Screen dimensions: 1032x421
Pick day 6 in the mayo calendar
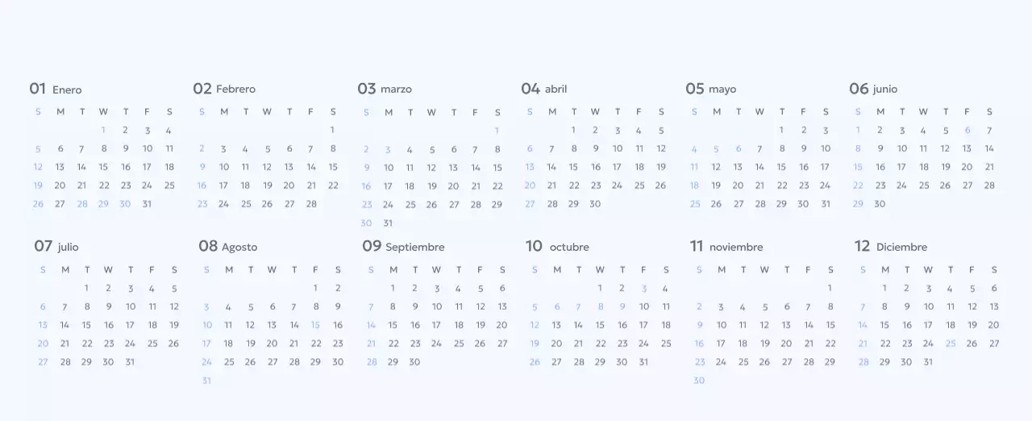click(738, 148)
